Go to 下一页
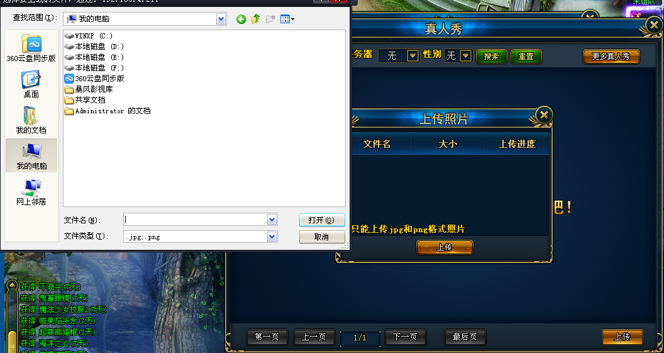664x353 pixels. pyautogui.click(x=406, y=337)
